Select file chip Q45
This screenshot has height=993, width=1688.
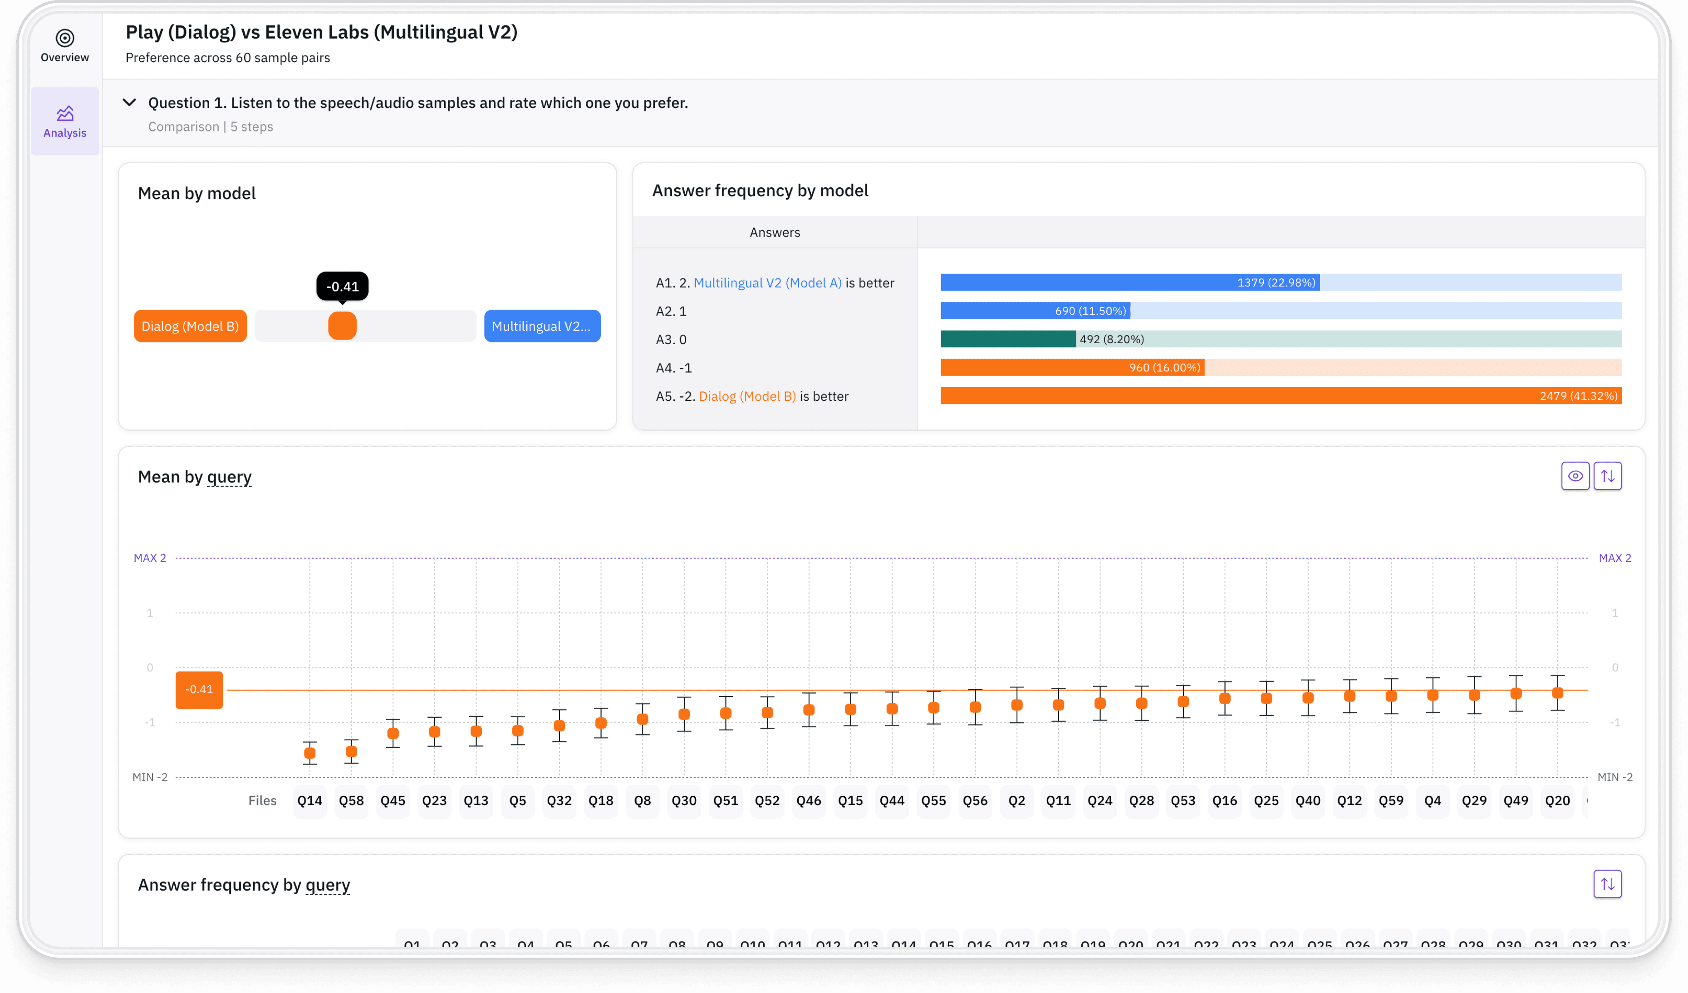pos(393,800)
